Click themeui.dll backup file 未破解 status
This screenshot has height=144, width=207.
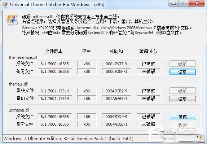click(148, 99)
